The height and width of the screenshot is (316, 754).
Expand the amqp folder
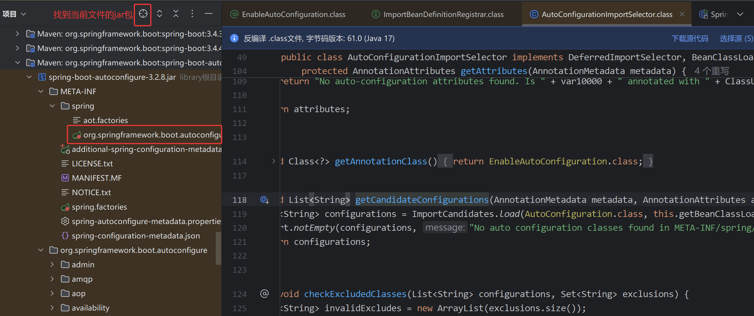[x=52, y=279]
